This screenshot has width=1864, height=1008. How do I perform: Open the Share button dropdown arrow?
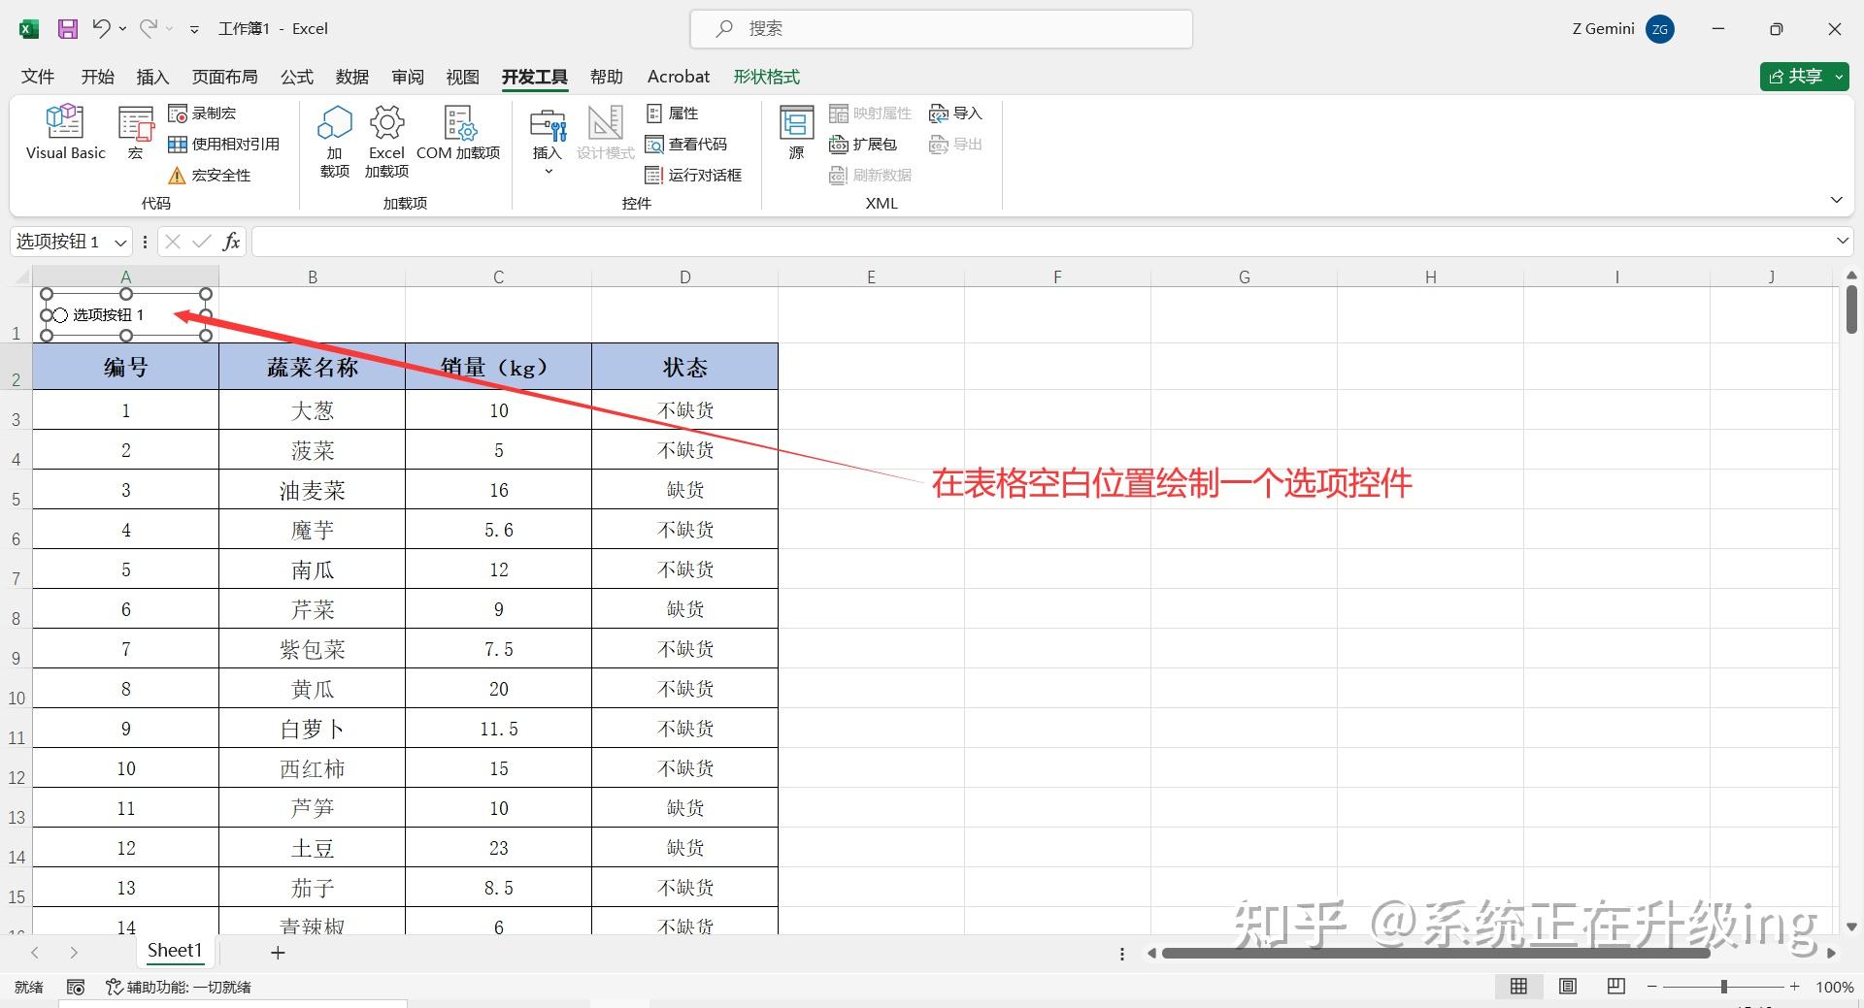coord(1840,77)
